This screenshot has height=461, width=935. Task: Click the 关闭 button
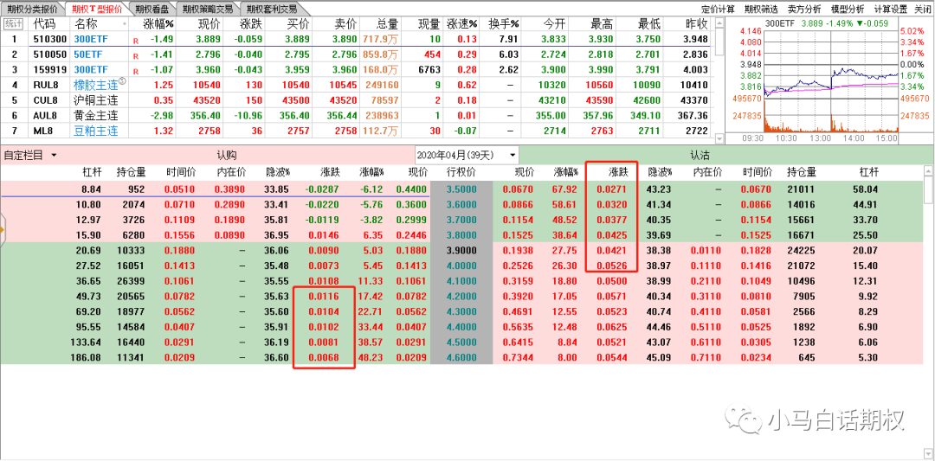pos(921,9)
